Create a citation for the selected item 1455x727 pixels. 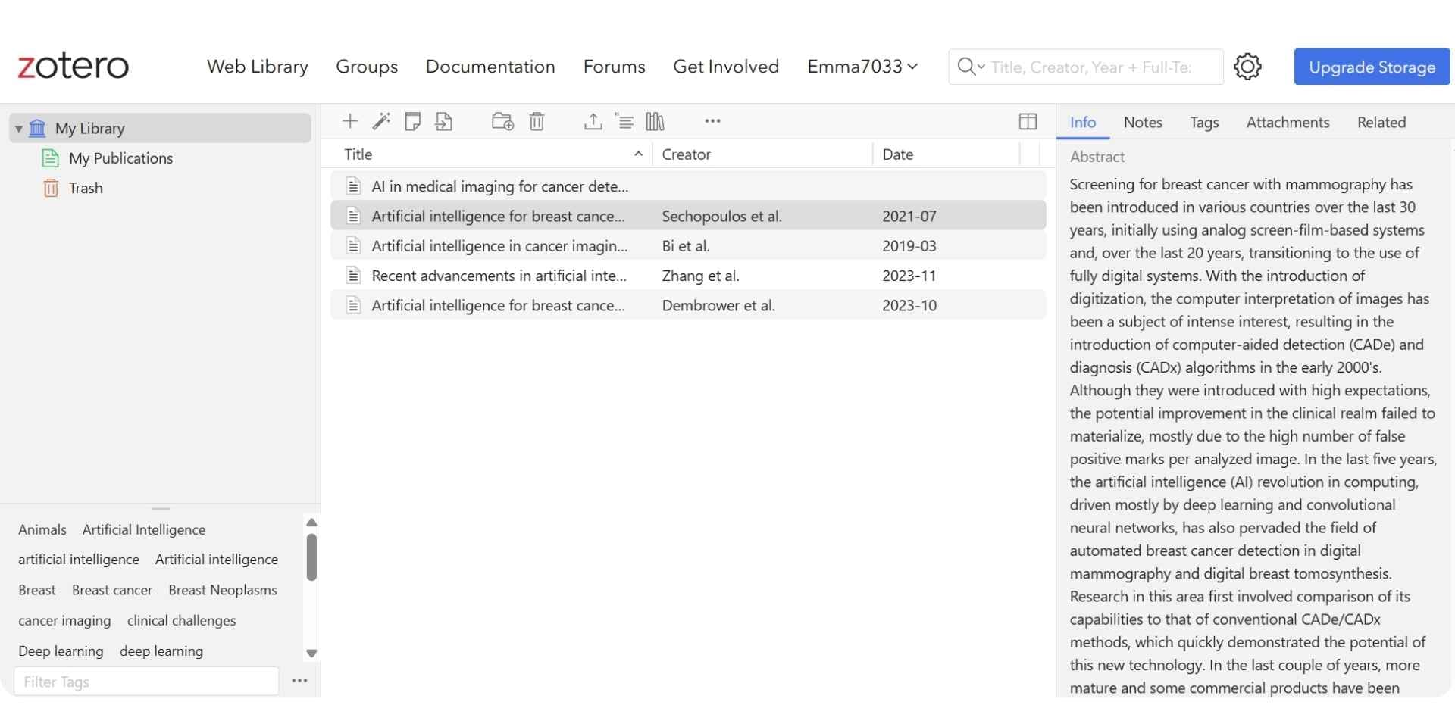point(624,121)
